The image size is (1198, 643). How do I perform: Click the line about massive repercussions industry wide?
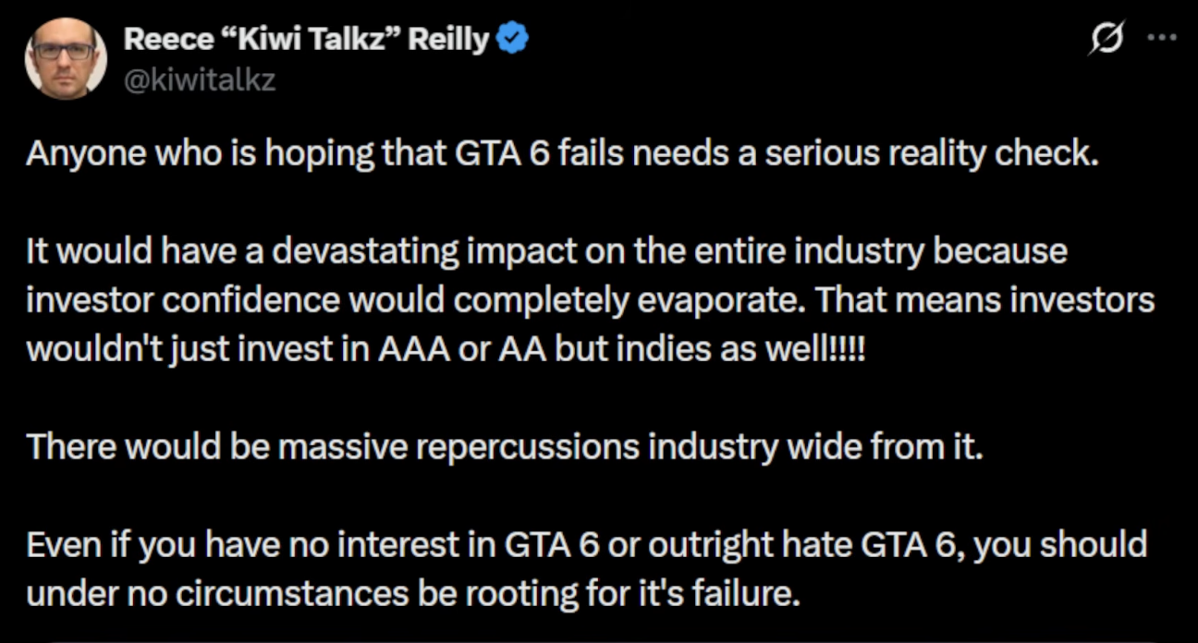click(503, 447)
